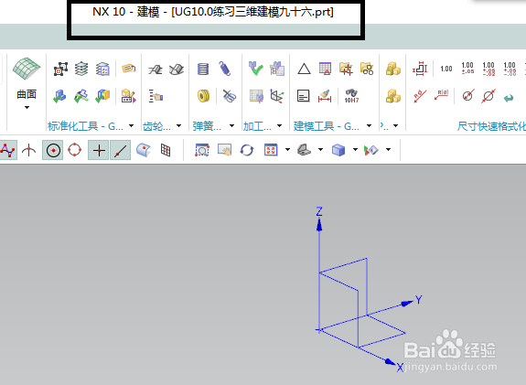The width and height of the screenshot is (526, 385).
Task: Click the green check machining icon in 加工
Action: 255,69
